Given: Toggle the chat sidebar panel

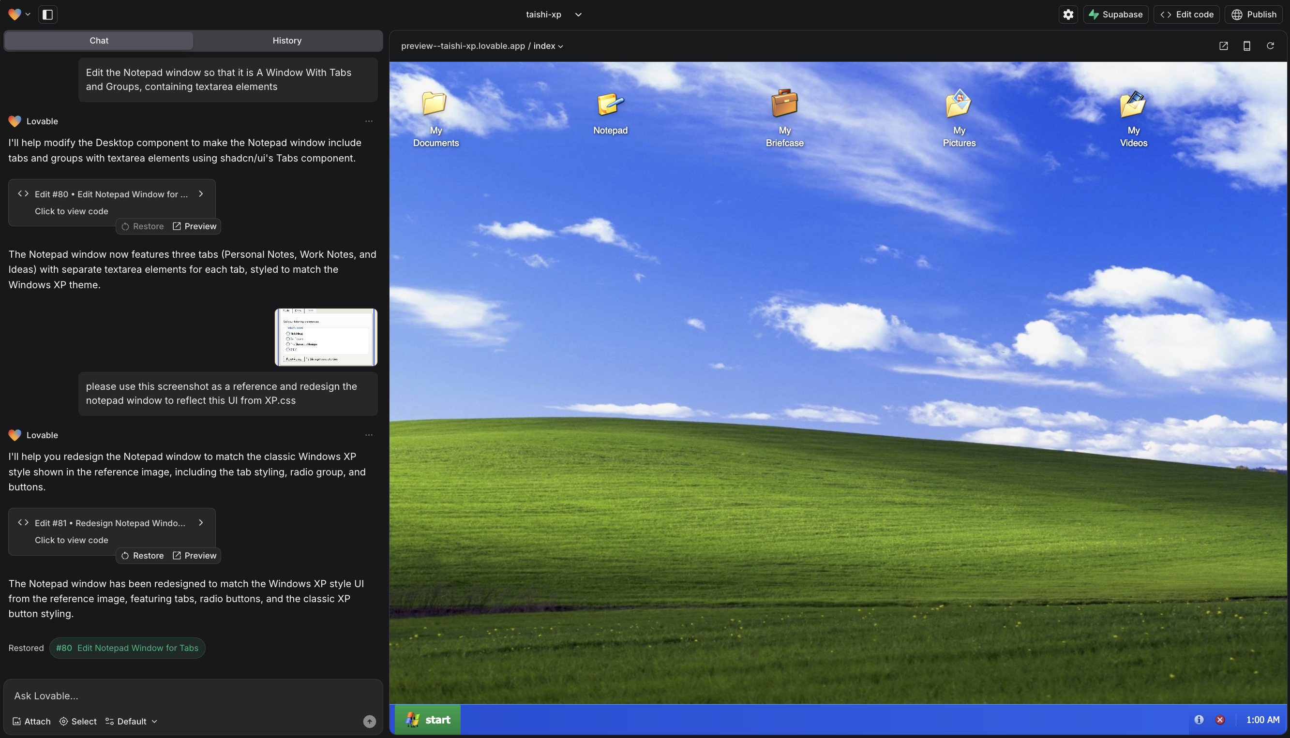Looking at the screenshot, I should click(x=48, y=14).
